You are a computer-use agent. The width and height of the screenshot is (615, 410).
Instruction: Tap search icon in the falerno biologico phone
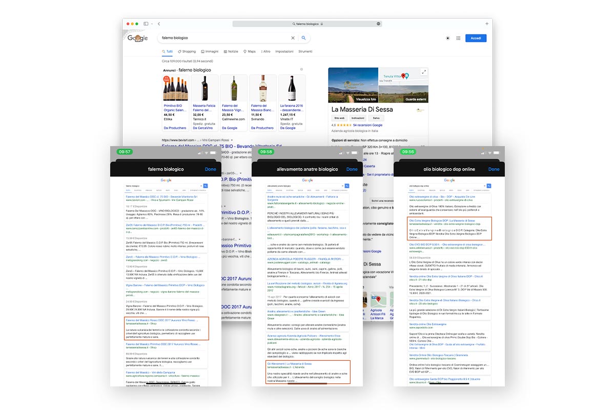pyautogui.click(x=205, y=186)
